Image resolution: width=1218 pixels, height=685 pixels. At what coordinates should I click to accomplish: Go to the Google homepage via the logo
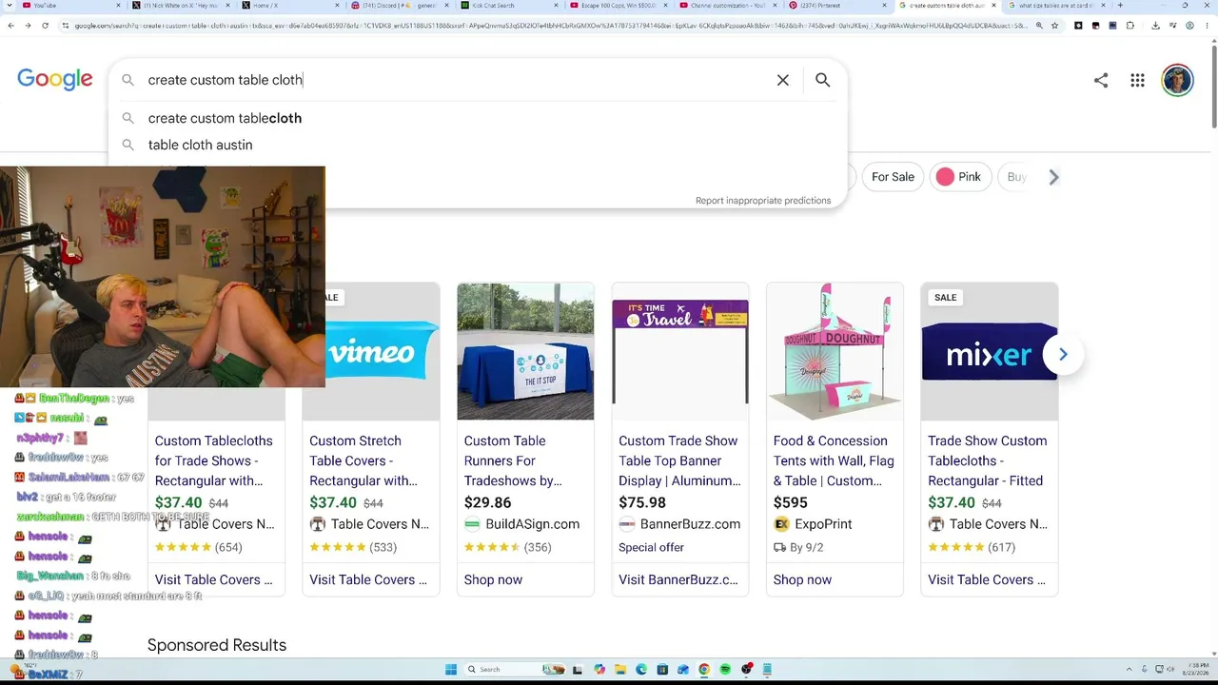tap(55, 80)
